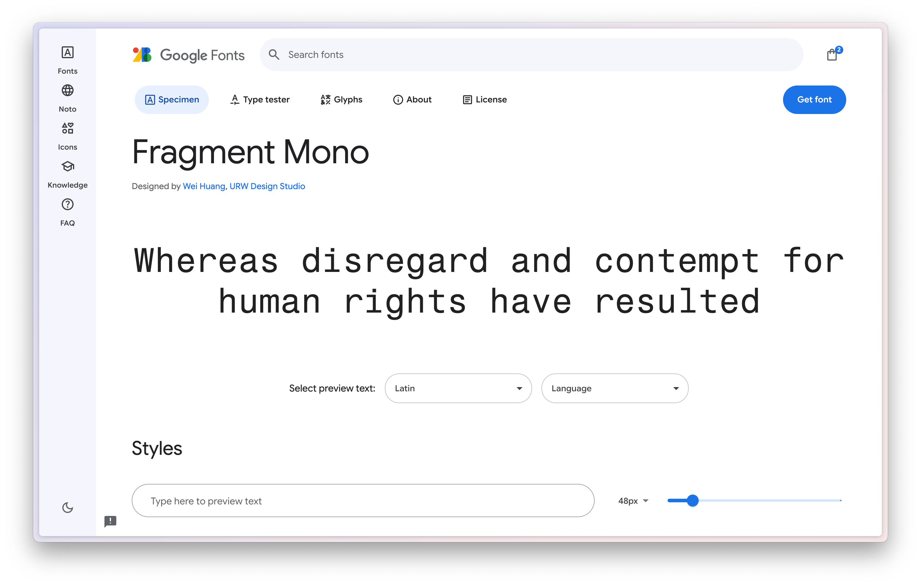
Task: Click the Styles heading
Action: click(157, 448)
